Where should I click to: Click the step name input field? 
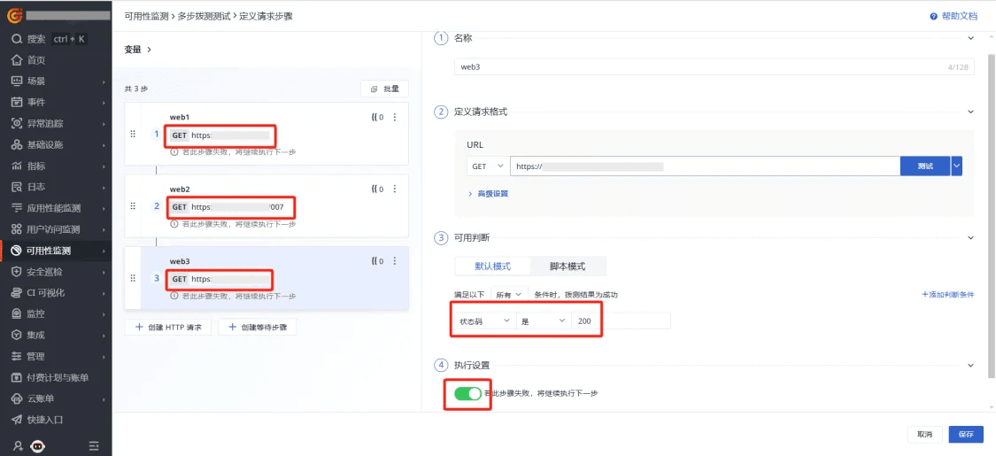[699, 67]
